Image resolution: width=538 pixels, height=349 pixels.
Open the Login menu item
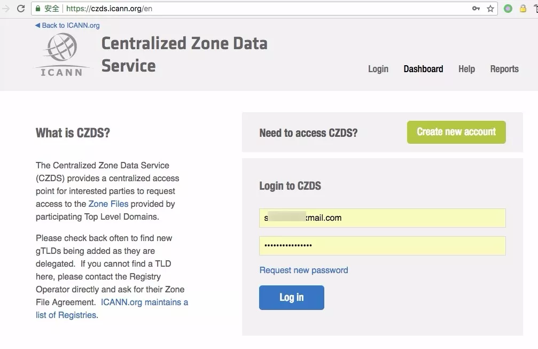378,69
